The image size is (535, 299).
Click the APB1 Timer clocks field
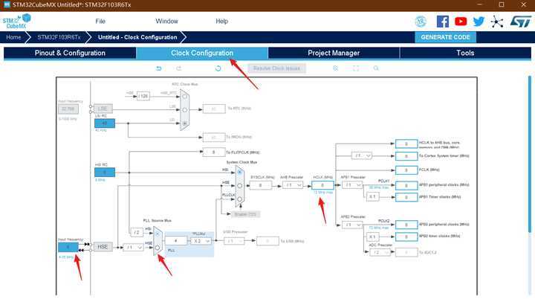click(406, 197)
